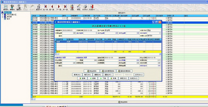Click the 收费金额 column header in dialog grid
The image size is (208, 107).
142,39
